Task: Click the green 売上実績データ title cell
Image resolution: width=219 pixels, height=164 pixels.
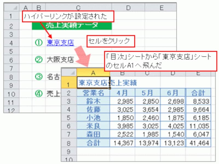Action: pos(72,26)
